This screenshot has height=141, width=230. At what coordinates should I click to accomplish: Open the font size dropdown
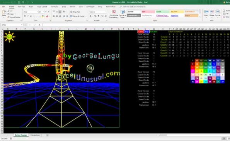(43, 12)
